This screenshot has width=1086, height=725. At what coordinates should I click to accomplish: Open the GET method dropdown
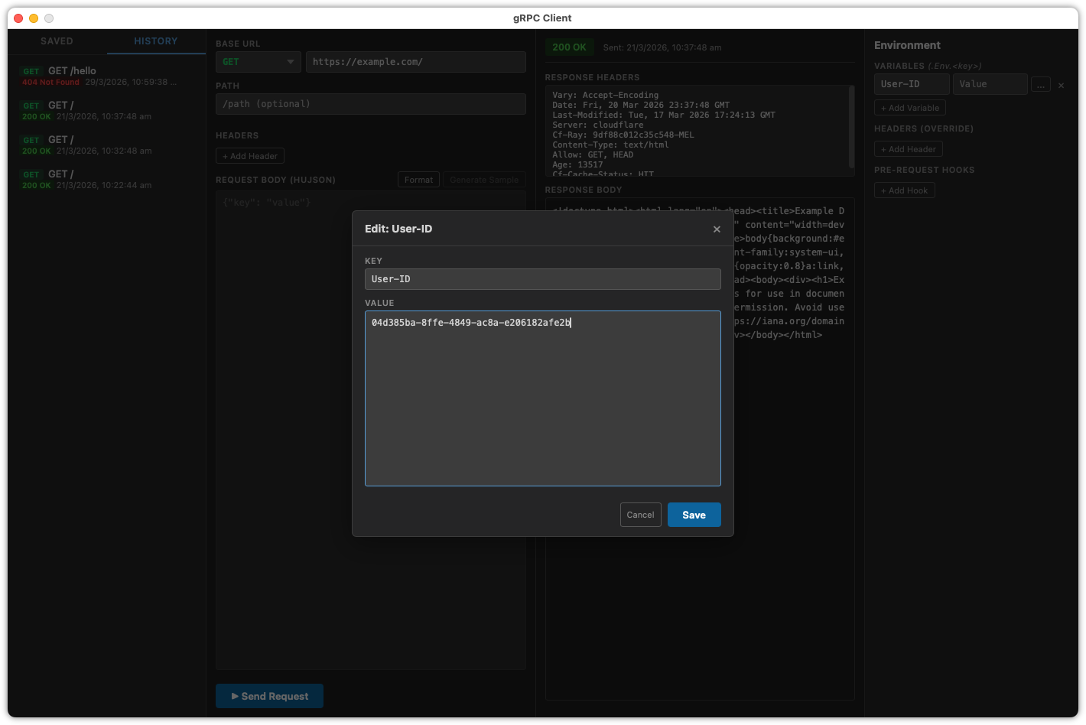pos(258,62)
